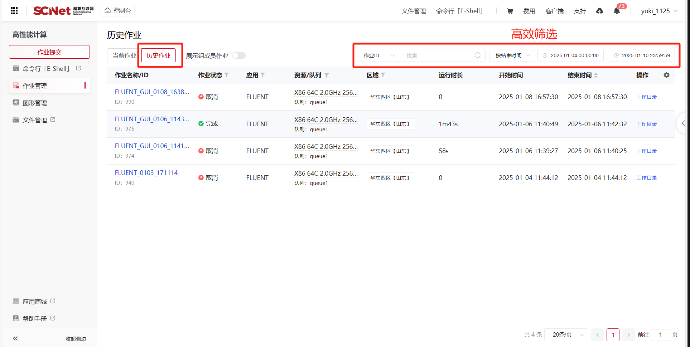
Task: Click the shopping cart icon
Action: point(510,11)
